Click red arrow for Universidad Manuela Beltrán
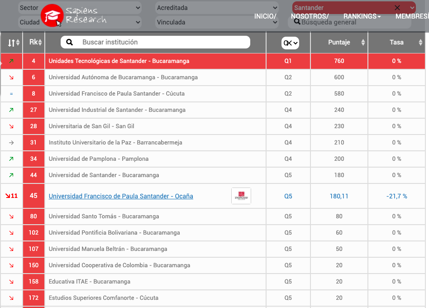429x308 pixels. point(11,249)
